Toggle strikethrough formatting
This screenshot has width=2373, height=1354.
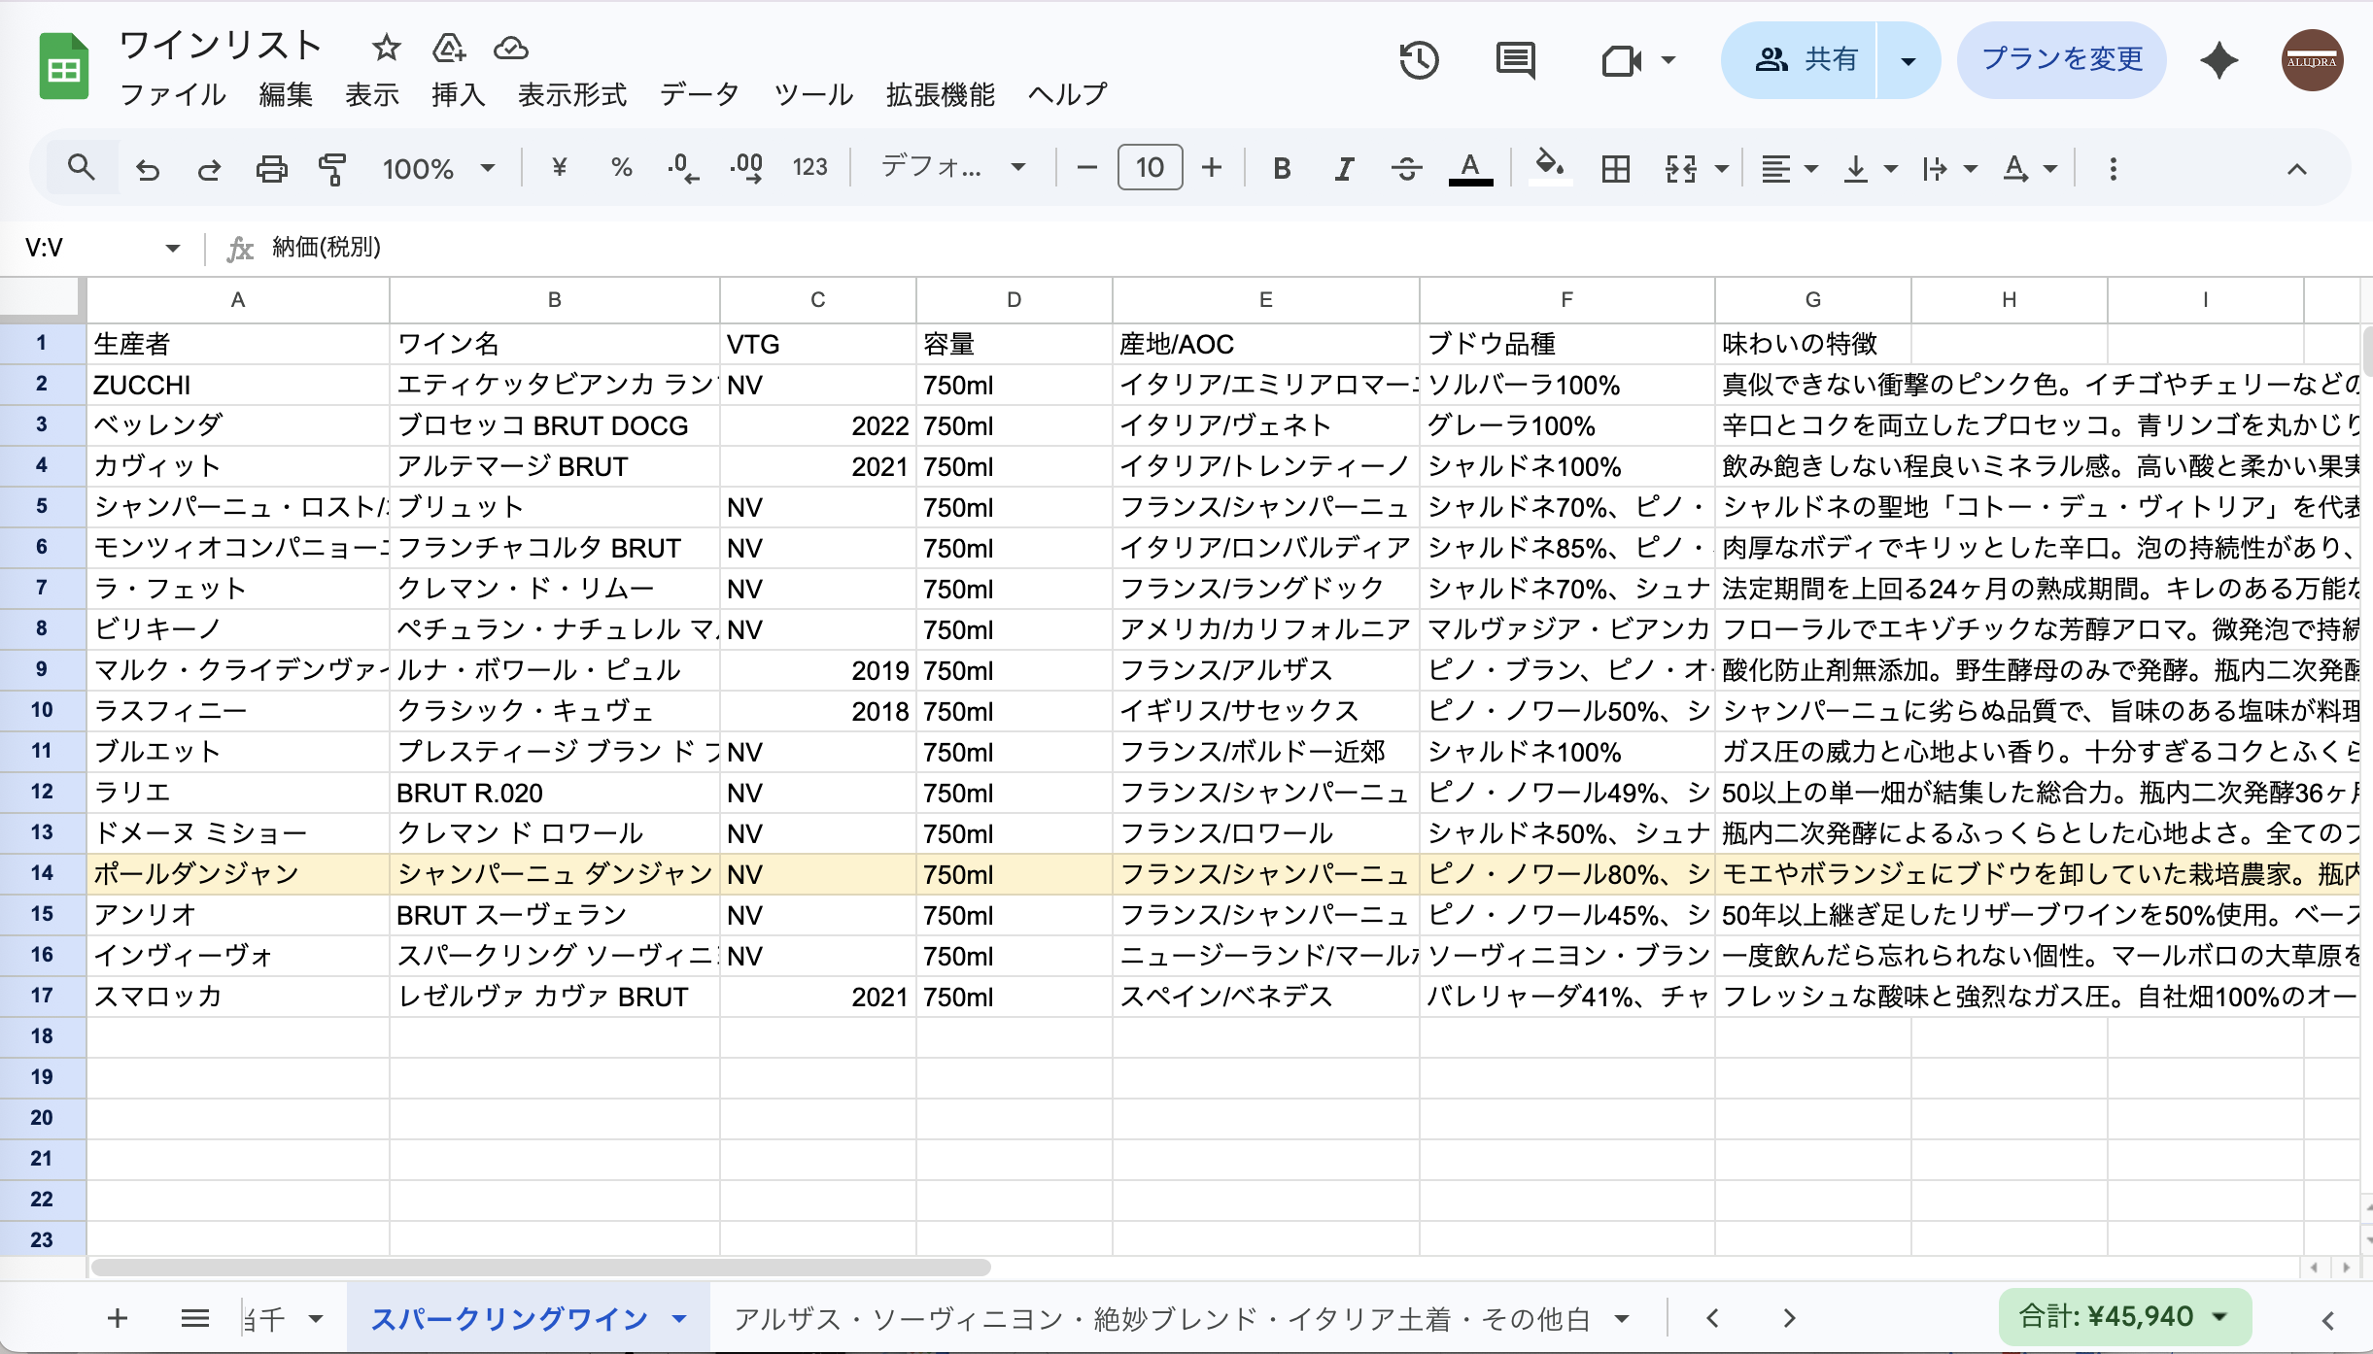click(x=1406, y=169)
